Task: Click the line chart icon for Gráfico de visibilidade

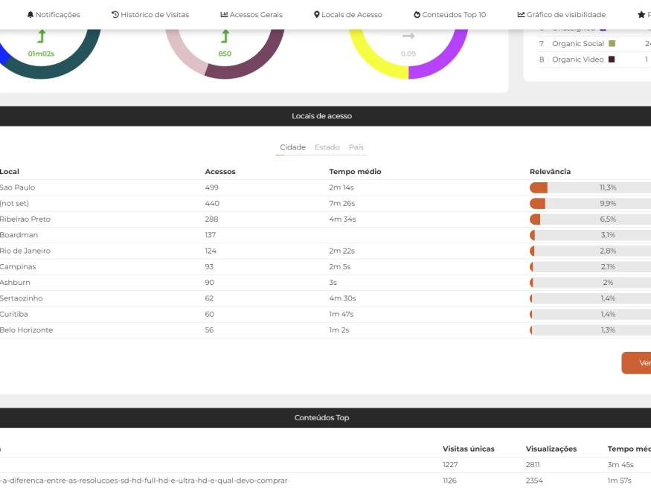Action: coord(521,15)
